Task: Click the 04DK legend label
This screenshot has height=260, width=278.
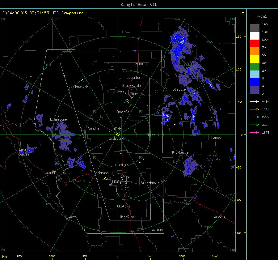Action: [266, 101]
